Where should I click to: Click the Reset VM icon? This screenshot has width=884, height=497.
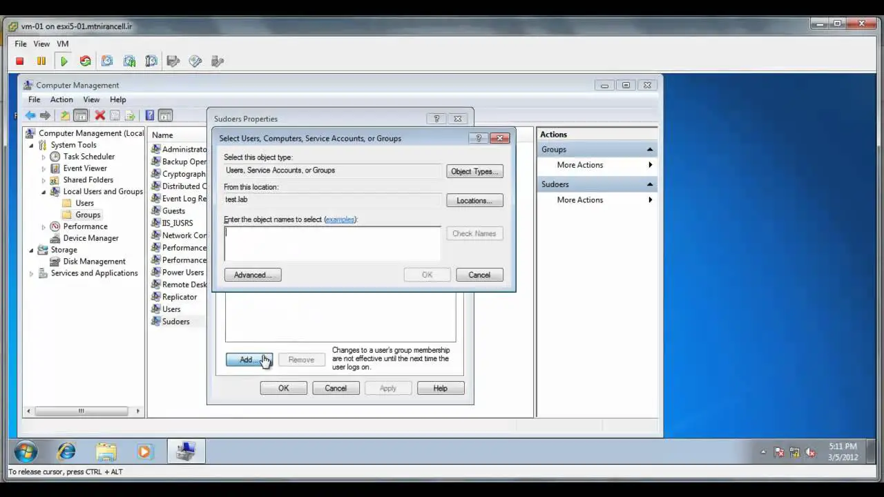pyautogui.click(x=85, y=61)
